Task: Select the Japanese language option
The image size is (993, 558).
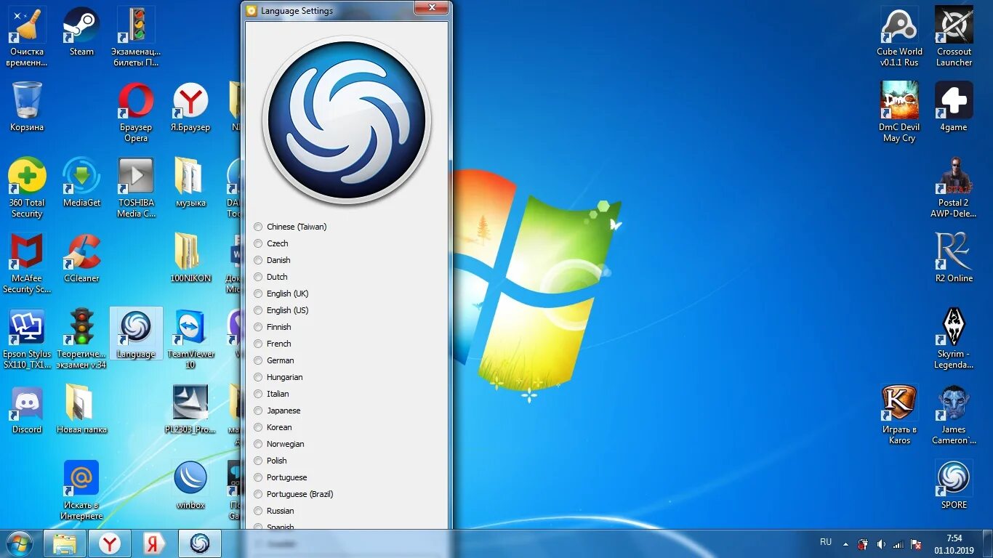Action: (x=277, y=411)
